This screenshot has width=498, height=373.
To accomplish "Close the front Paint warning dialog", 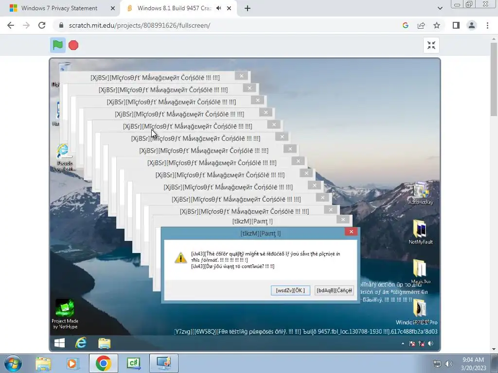I will click(x=351, y=232).
